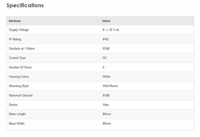Select the Maximum Decibel attribute
The width and height of the screenshot is (200, 137).
pos(21,95)
